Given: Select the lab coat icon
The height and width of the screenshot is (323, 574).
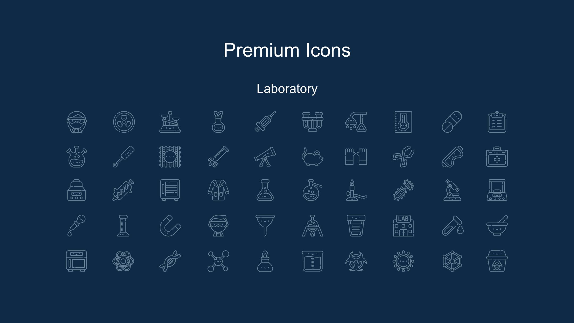Looking at the screenshot, I should coord(218,190).
